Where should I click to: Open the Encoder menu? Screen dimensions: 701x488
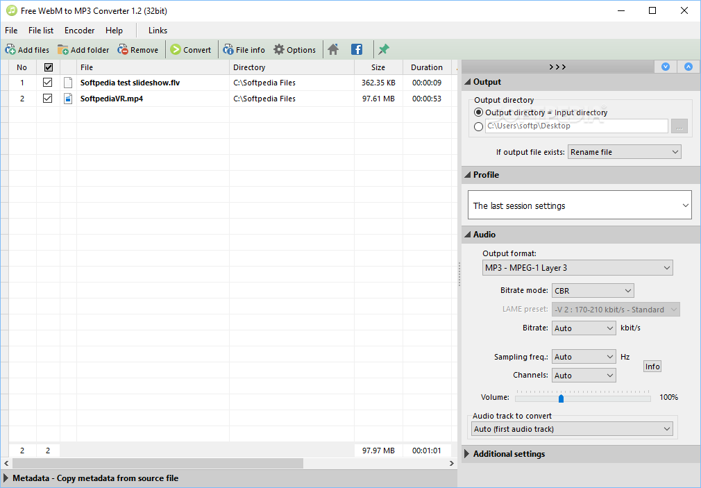[x=80, y=31]
